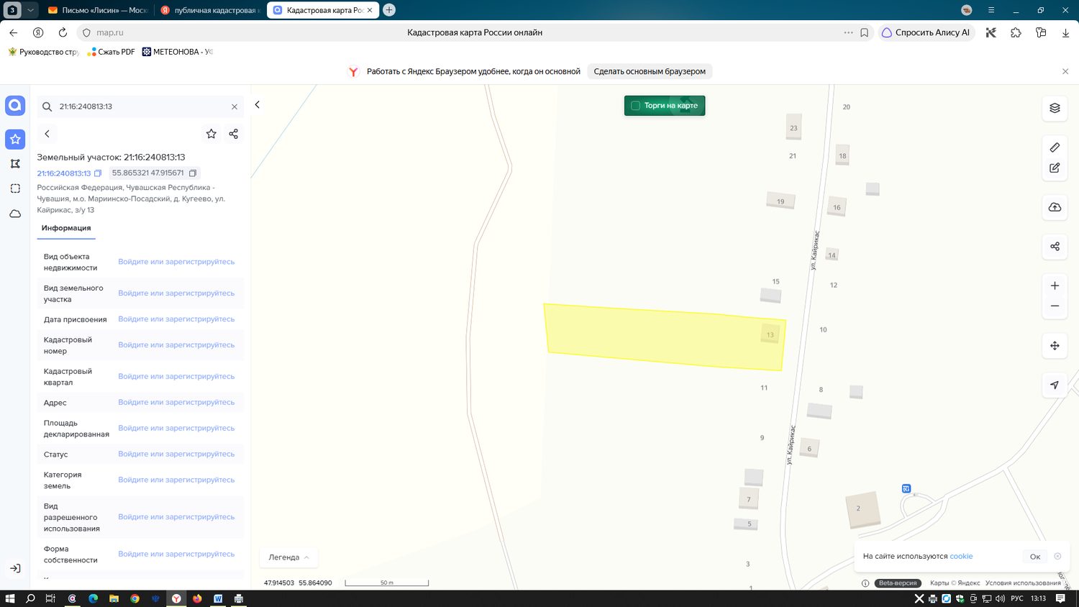Clear the search field with X

click(235, 106)
